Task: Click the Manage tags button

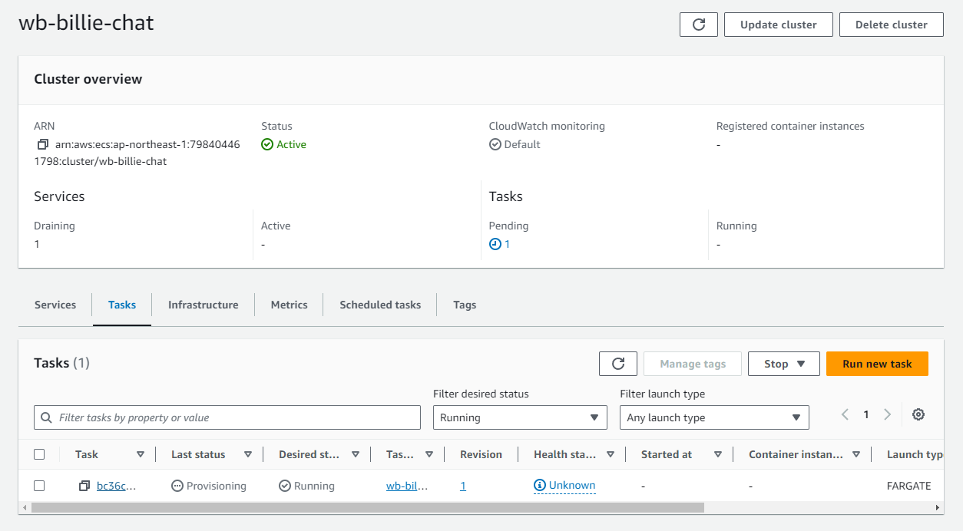Action: (x=692, y=364)
